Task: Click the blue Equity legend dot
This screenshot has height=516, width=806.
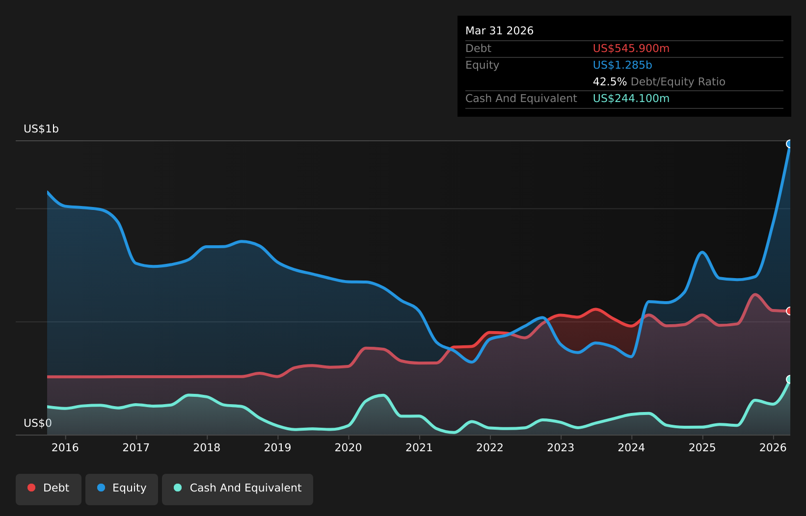Action: click(101, 488)
